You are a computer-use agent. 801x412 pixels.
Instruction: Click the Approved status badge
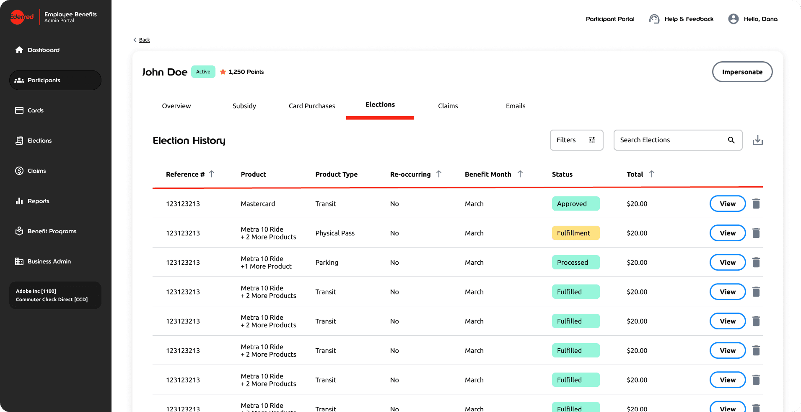[x=576, y=203]
